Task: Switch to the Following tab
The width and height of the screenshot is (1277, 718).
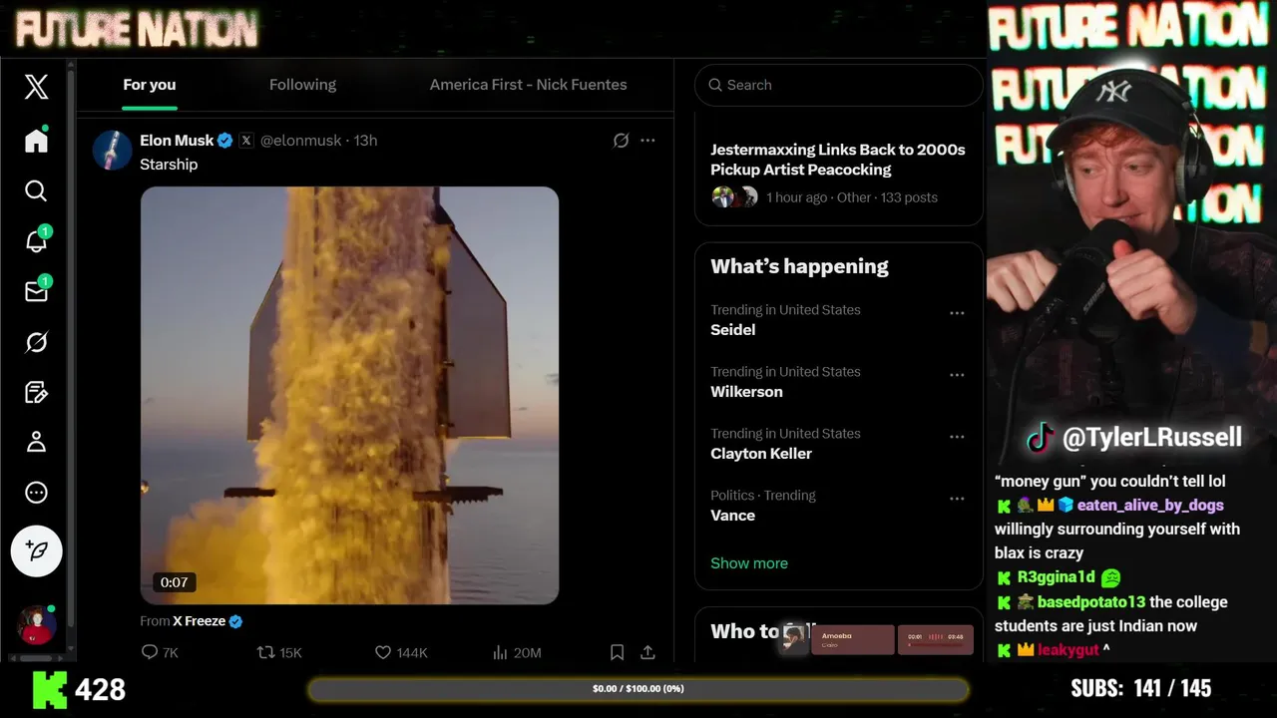Action: tap(302, 85)
